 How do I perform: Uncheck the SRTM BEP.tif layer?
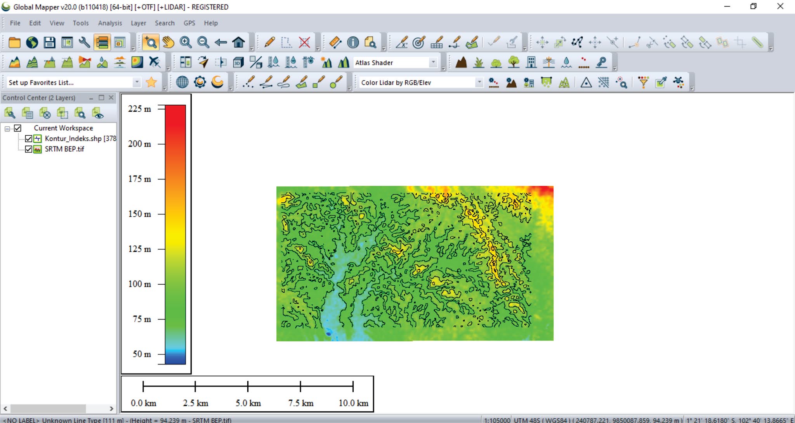pyautogui.click(x=28, y=149)
